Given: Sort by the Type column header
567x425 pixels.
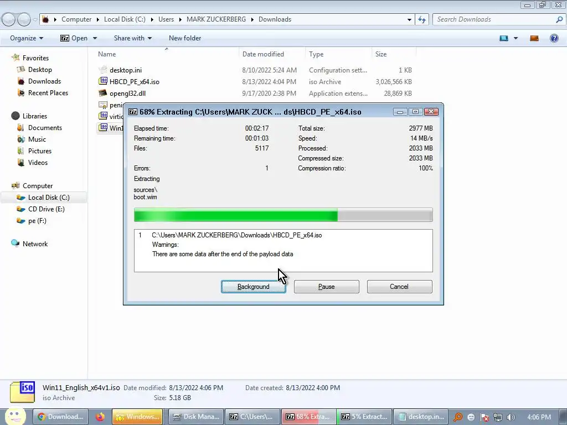Looking at the screenshot, I should pyautogui.click(x=316, y=54).
